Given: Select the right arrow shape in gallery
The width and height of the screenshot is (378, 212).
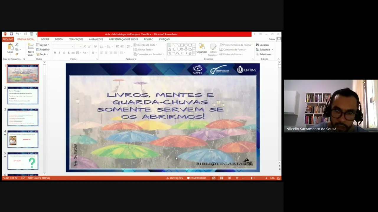Looking at the screenshot, I should coord(182,49).
